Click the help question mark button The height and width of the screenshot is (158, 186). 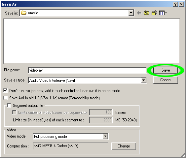tap(175, 4)
